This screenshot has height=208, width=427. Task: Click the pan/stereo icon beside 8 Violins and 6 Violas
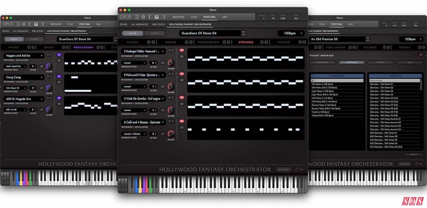[171, 74]
